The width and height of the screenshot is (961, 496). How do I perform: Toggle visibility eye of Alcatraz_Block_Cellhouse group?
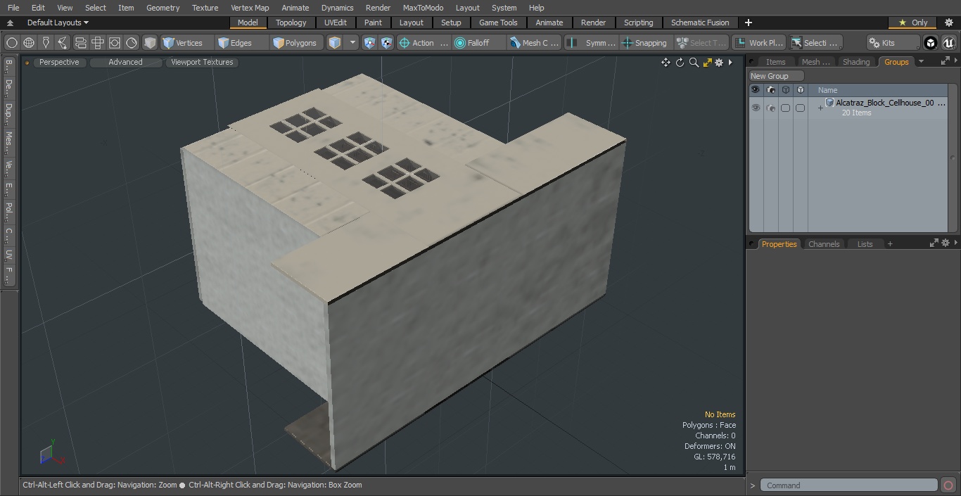(x=756, y=108)
